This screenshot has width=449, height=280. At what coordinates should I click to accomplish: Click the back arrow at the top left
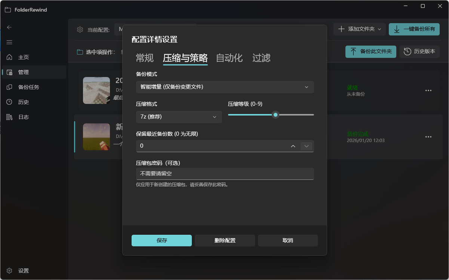(x=9, y=27)
